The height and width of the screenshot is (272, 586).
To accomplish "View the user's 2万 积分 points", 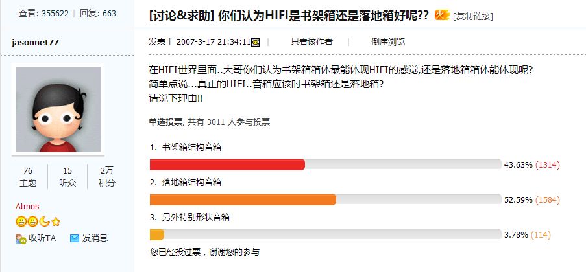I will click(106, 176).
